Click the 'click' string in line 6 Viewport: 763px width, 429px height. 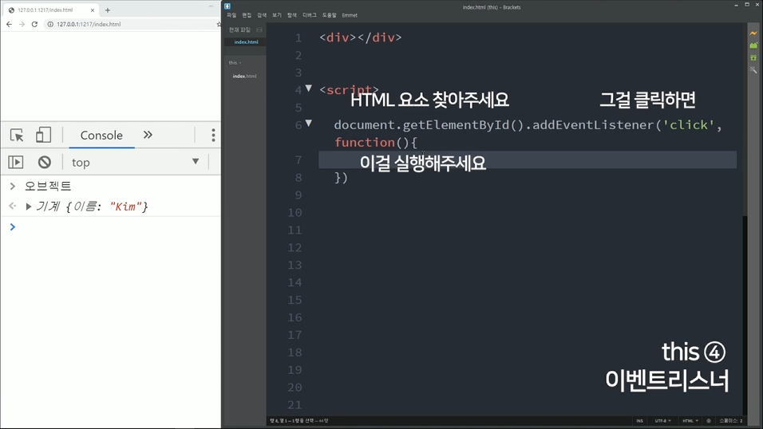[689, 125]
